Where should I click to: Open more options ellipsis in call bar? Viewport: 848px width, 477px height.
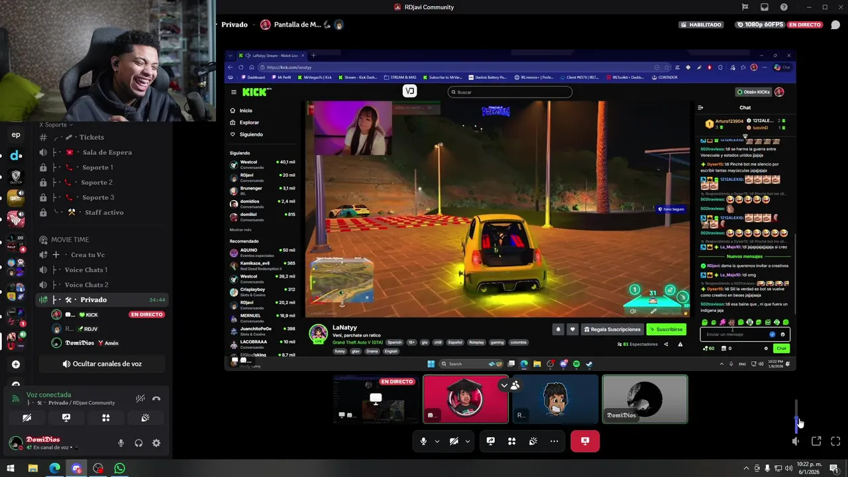(x=554, y=441)
